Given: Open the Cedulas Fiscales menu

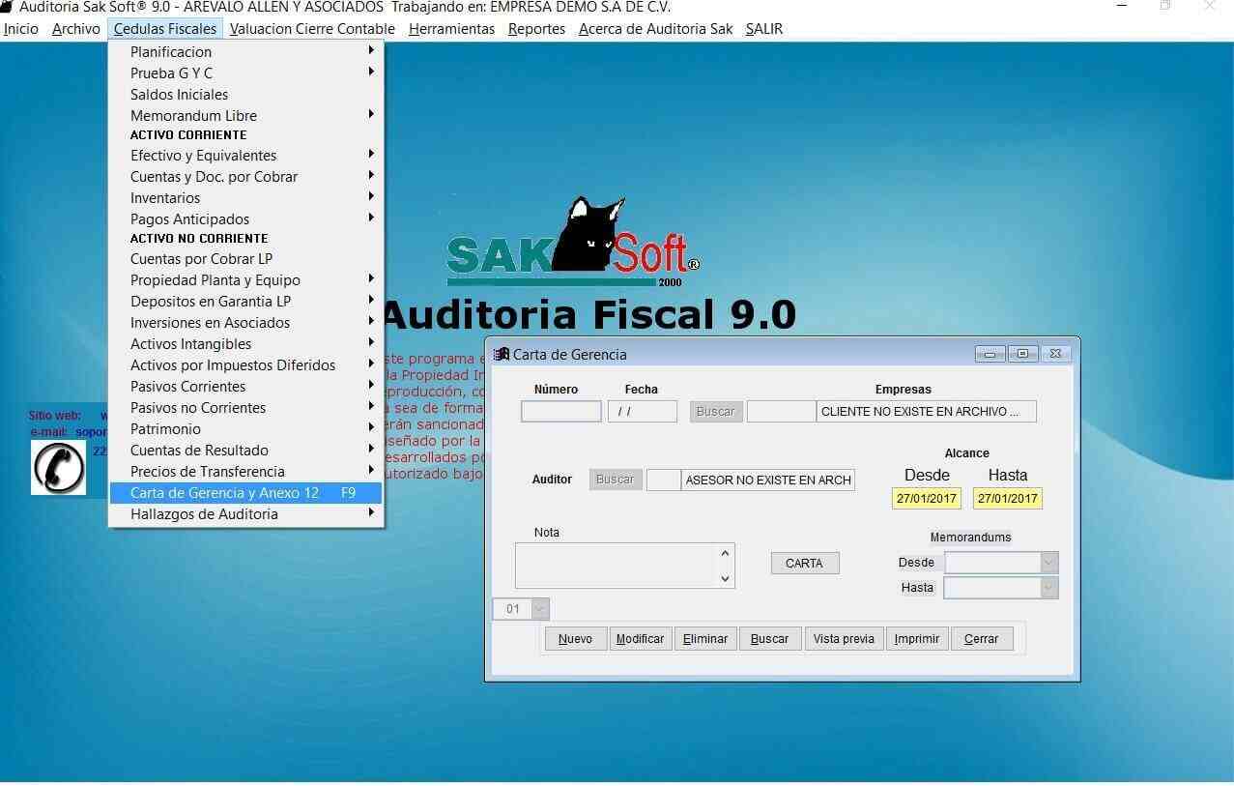Looking at the screenshot, I should pyautogui.click(x=165, y=29).
